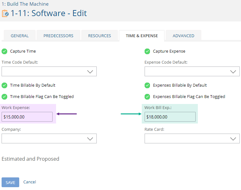Switch to the Resources tab
The width and height of the screenshot is (241, 190).
[100, 36]
